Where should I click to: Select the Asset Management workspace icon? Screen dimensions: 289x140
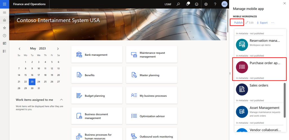pos(242,112)
